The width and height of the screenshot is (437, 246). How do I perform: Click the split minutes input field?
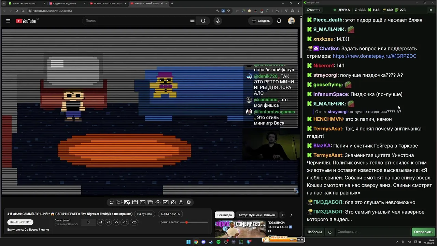coord(88,222)
